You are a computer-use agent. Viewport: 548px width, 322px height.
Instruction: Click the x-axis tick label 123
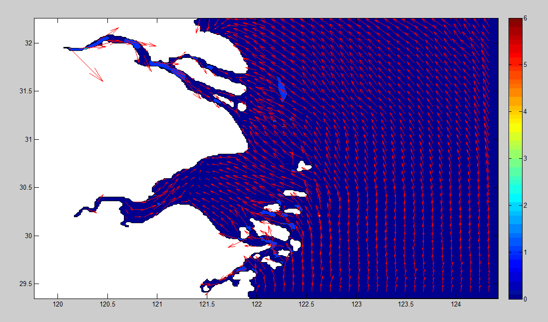356,304
